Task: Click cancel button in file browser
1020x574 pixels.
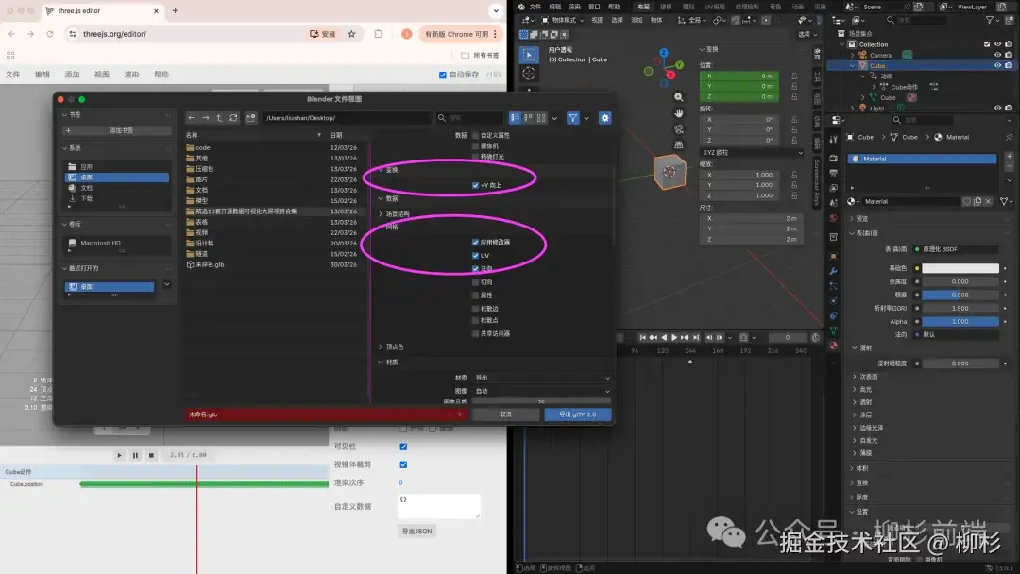Action: click(x=505, y=414)
